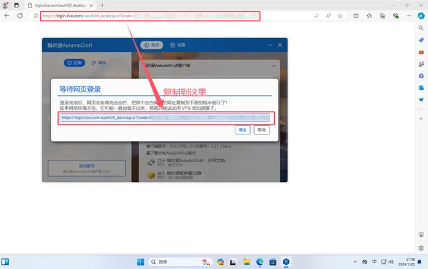Open the sidebar Shopping tag icon
The image size is (428, 269).
click(x=421, y=40)
